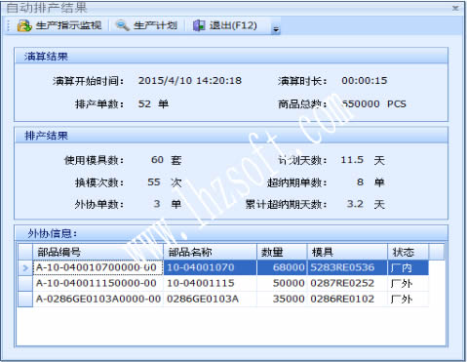467x362 pixels.
Task: Click the 退出(F12) door icon
Action: 199,25
